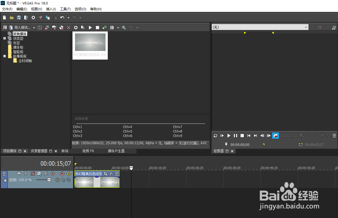
Task: Click the Import Media button
Action: click(x=20, y=28)
